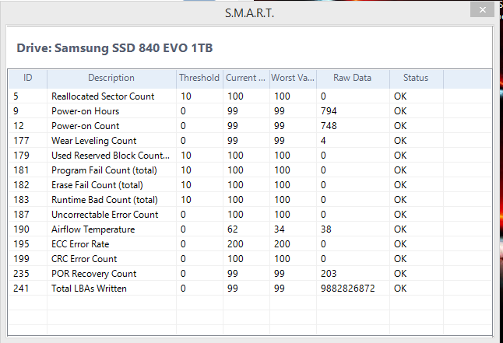This screenshot has width=503, height=343.
Task: Click raw data value 794
Action: 329,111
